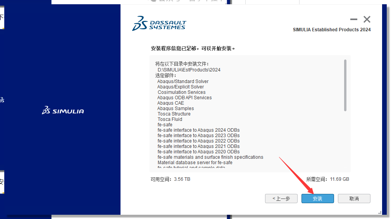Select fe-safe materials and surface finish specifications

[210, 157]
